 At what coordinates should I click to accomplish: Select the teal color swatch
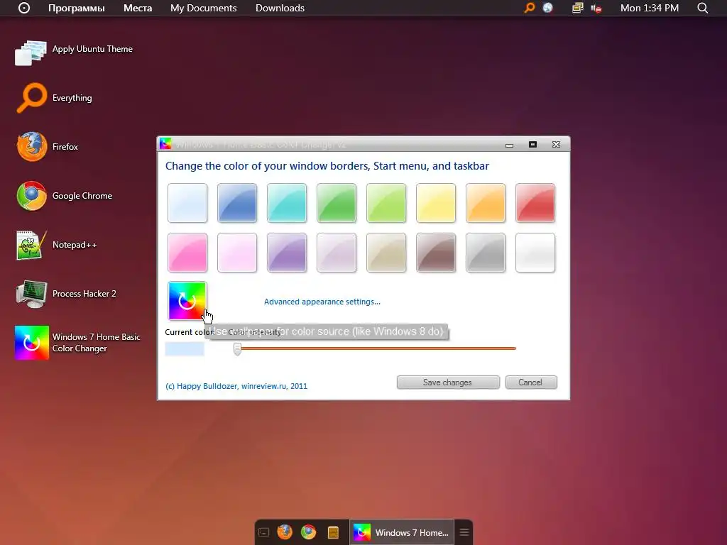[x=287, y=203]
